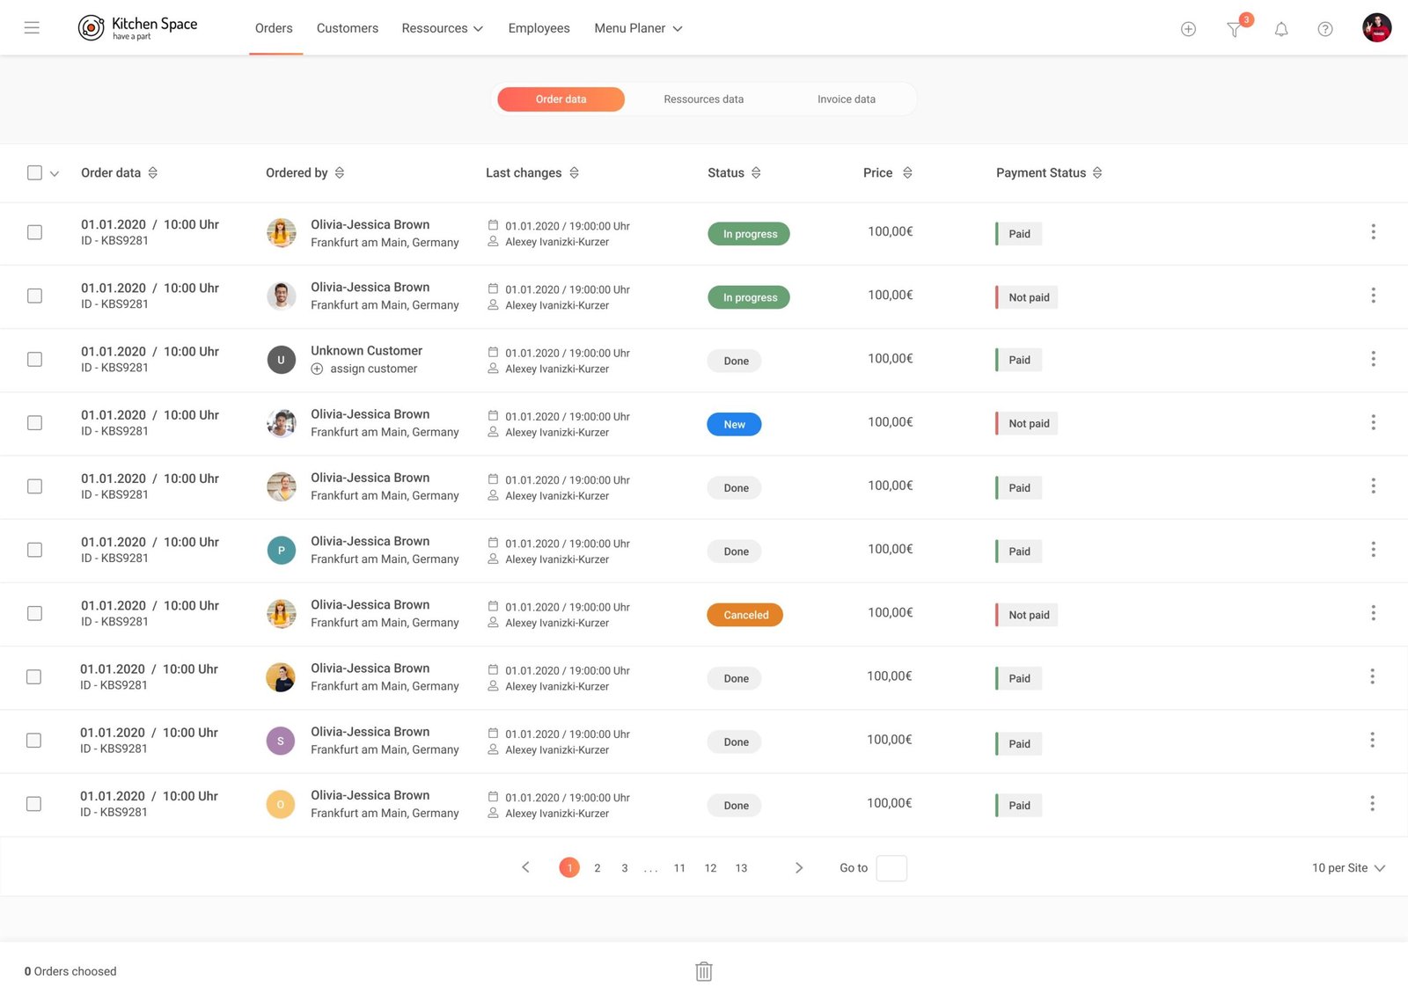This screenshot has height=1001, width=1408.
Task: Expand the Menu Planer dropdown
Action: (x=638, y=28)
